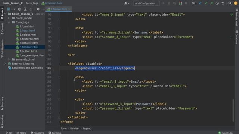Viewport: 239px width, 134px height.
Task: Click the rollback undo arrow icon
Action: (x=223, y=3)
